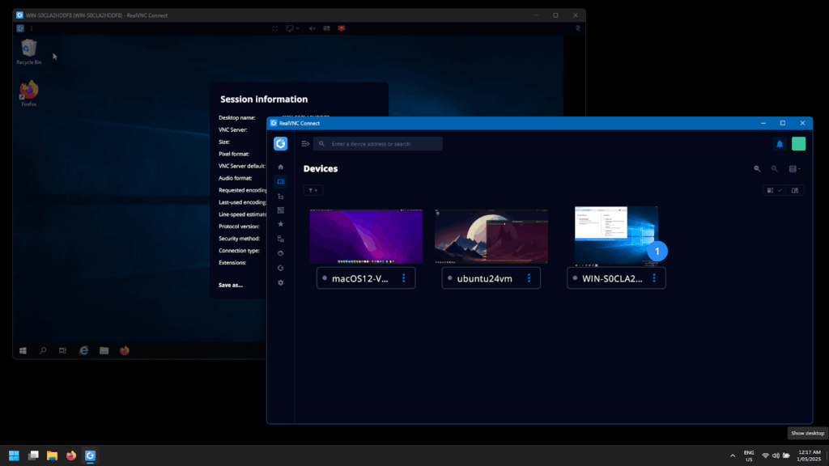Click the RealVNC logo icon near sidebar bottom
Screen dimensions: 829x466
(x=281, y=268)
